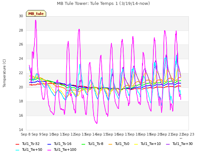Screen dimensions: 208x156
Task: Click the y-axis value 24
Action: 21,58
